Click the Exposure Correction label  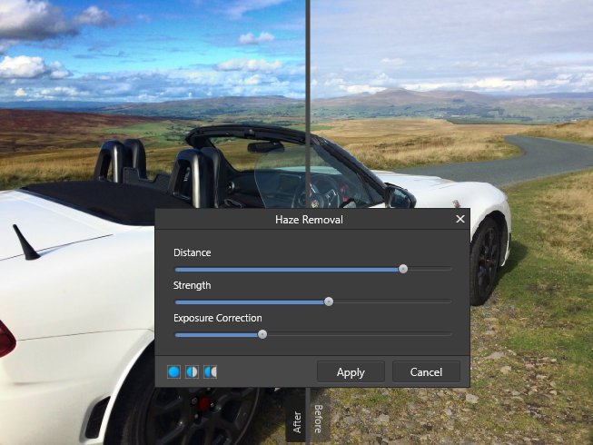(x=218, y=318)
